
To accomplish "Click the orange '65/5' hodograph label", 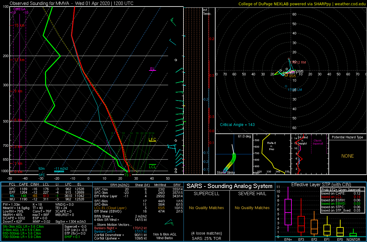I will point(293,76).
